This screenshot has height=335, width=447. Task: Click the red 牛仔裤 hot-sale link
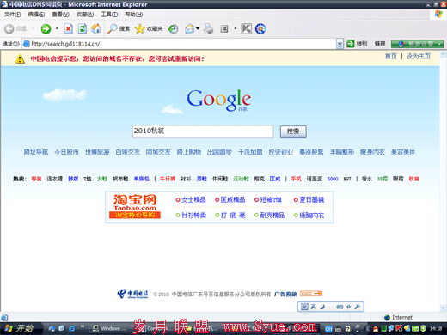coord(168,179)
